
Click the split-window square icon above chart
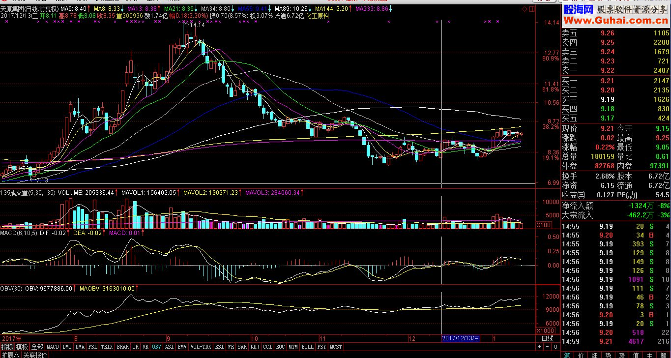[x=531, y=9]
